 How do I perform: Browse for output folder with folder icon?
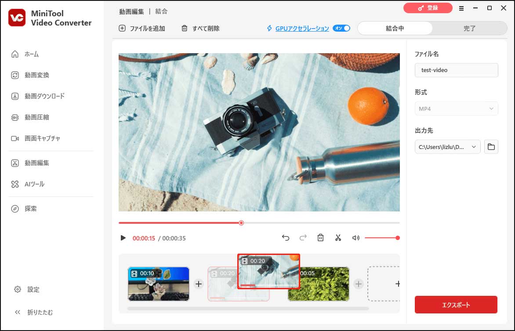click(491, 147)
